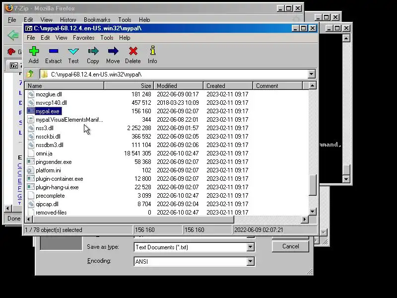Click the nssdbm3.dll file icon
Image resolution: width=397 pixels, height=298 pixels.
point(31,145)
